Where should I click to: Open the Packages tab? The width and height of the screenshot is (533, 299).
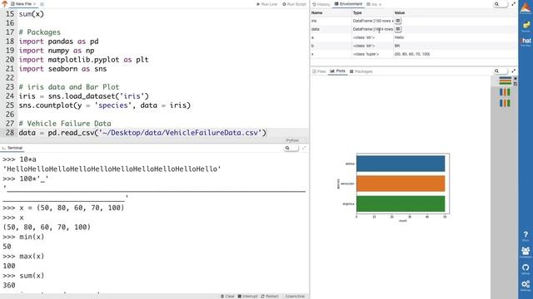[361, 71]
